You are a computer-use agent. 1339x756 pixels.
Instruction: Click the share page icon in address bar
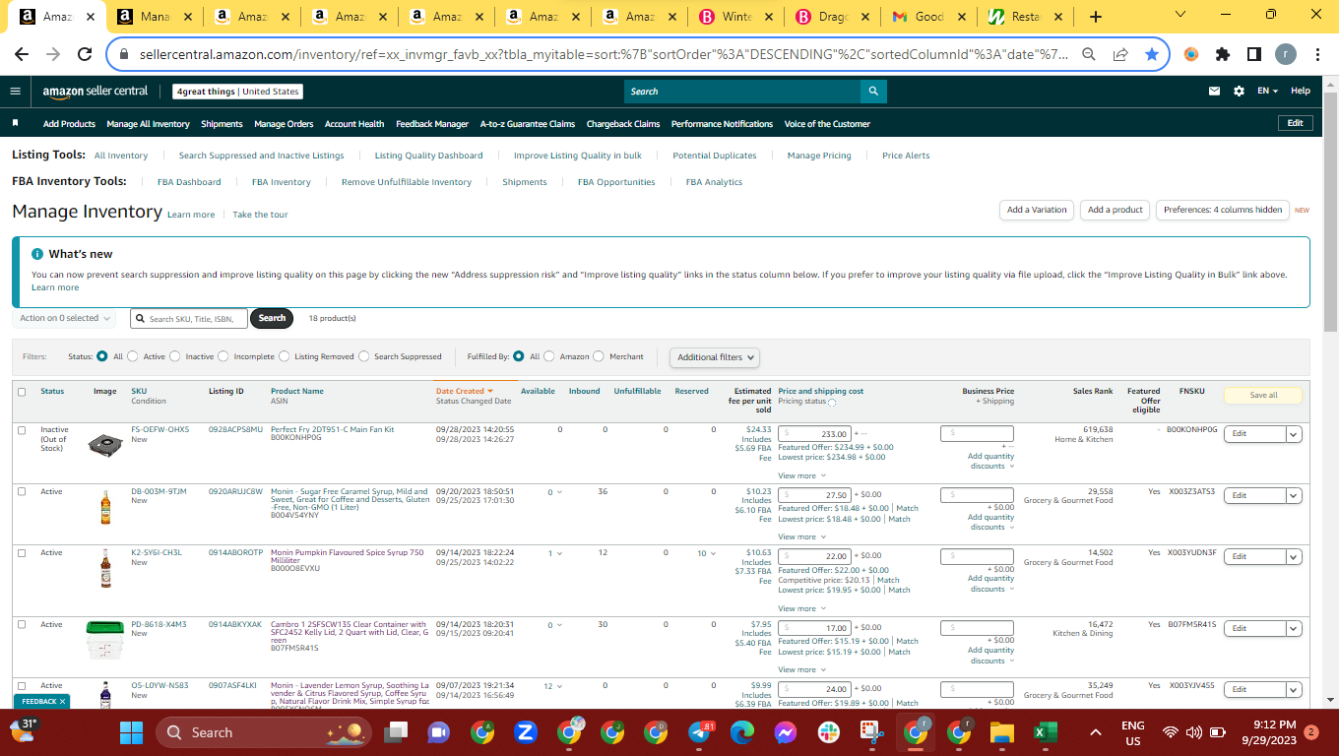(x=1120, y=55)
